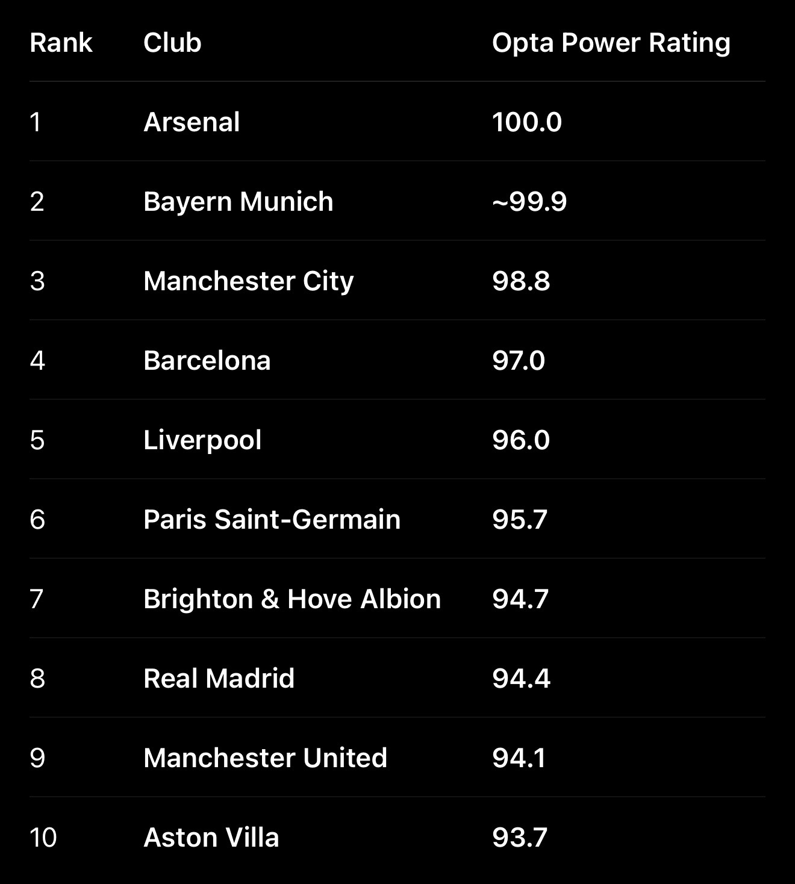795x884 pixels.
Task: Select the 93.7 rating value
Action: tap(520, 838)
